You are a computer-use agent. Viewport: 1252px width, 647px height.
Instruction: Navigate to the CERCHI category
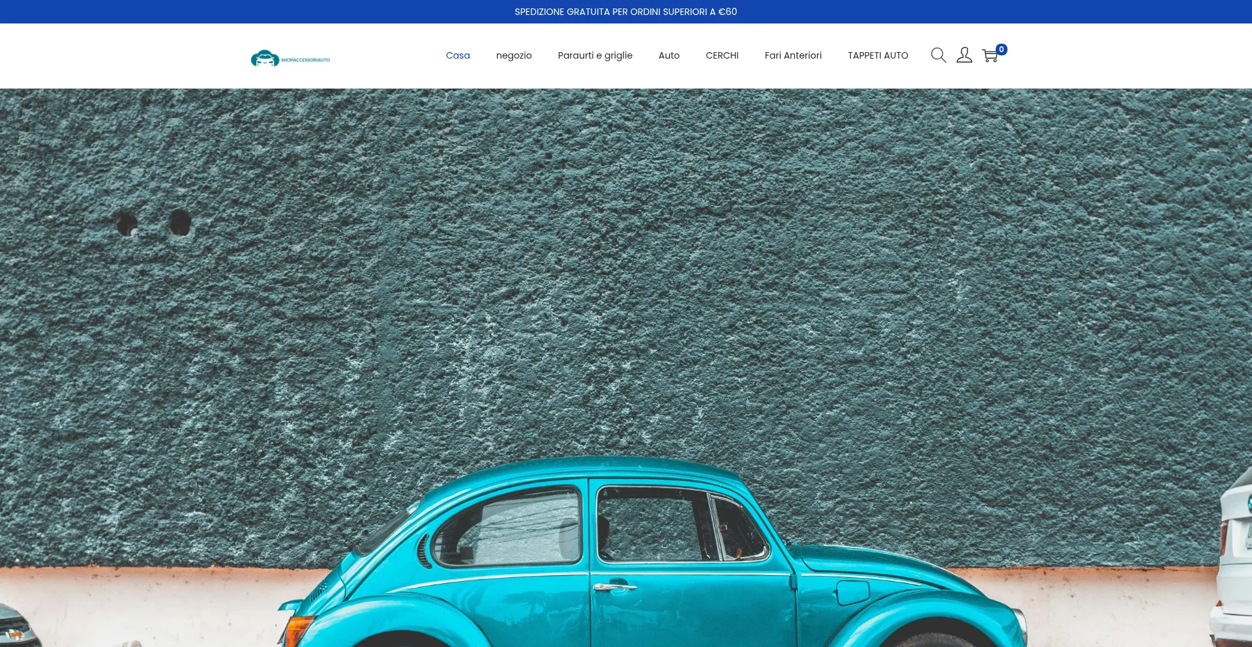[x=722, y=55]
